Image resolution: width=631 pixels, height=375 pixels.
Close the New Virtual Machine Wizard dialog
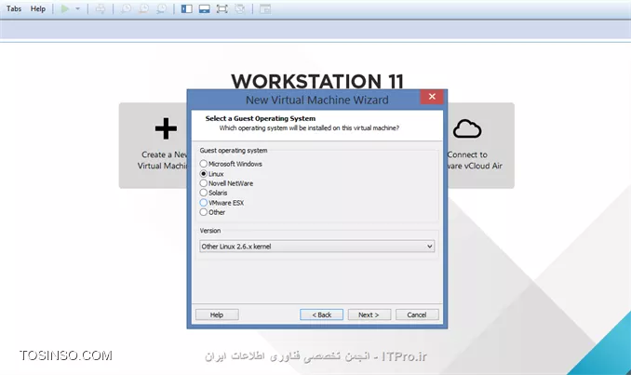tap(432, 97)
